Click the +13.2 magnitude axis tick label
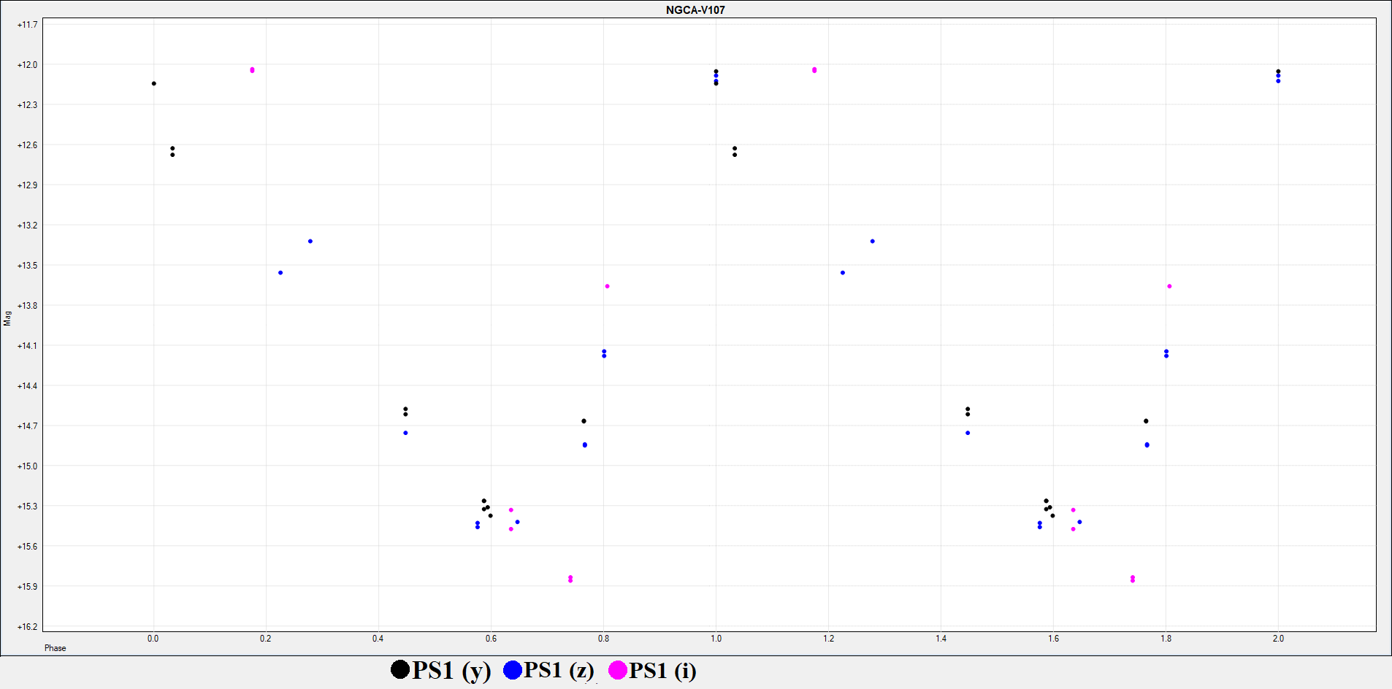Viewport: 1392px width, 689px height. [x=27, y=226]
